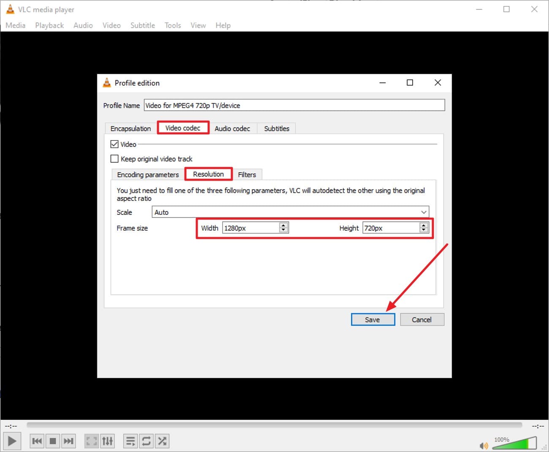549x452 pixels.
Task: Increase Width using the stepper arrow
Action: pos(283,225)
